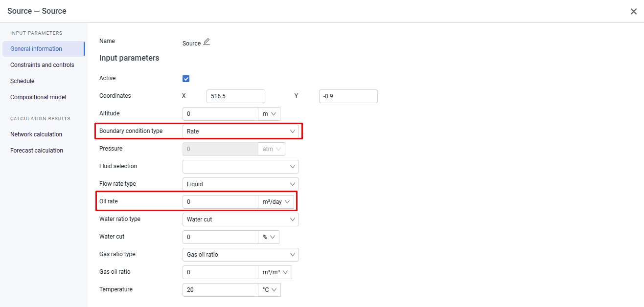Click the Boundary condition type label
The height and width of the screenshot is (307, 644).
[x=131, y=131]
